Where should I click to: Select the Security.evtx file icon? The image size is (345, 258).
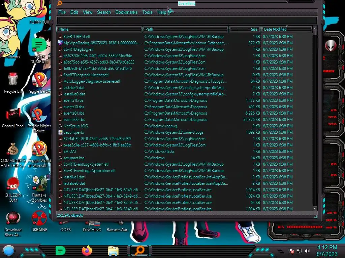pyautogui.click(x=60, y=132)
